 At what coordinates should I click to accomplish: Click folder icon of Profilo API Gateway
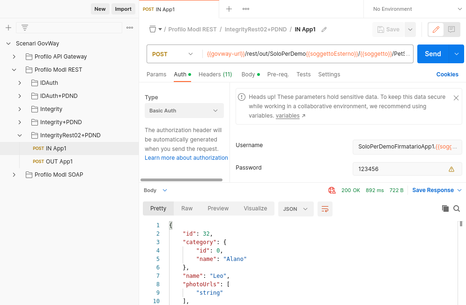pos(29,57)
